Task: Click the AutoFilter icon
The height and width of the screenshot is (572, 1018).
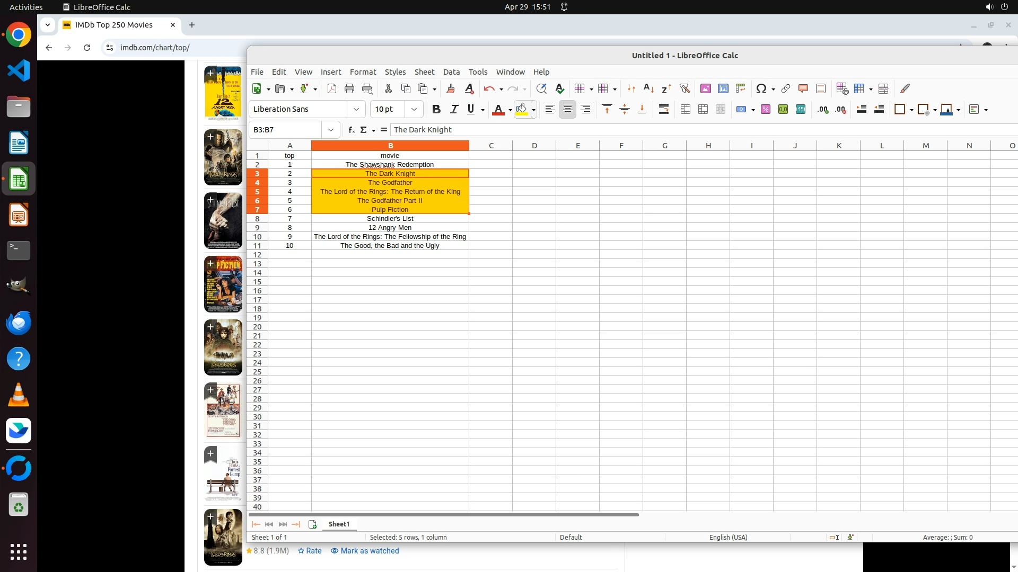Action: coord(684,88)
